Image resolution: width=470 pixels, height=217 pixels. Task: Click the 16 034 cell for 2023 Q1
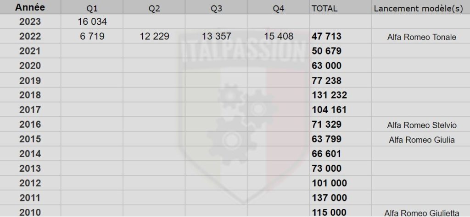pyautogui.click(x=92, y=22)
